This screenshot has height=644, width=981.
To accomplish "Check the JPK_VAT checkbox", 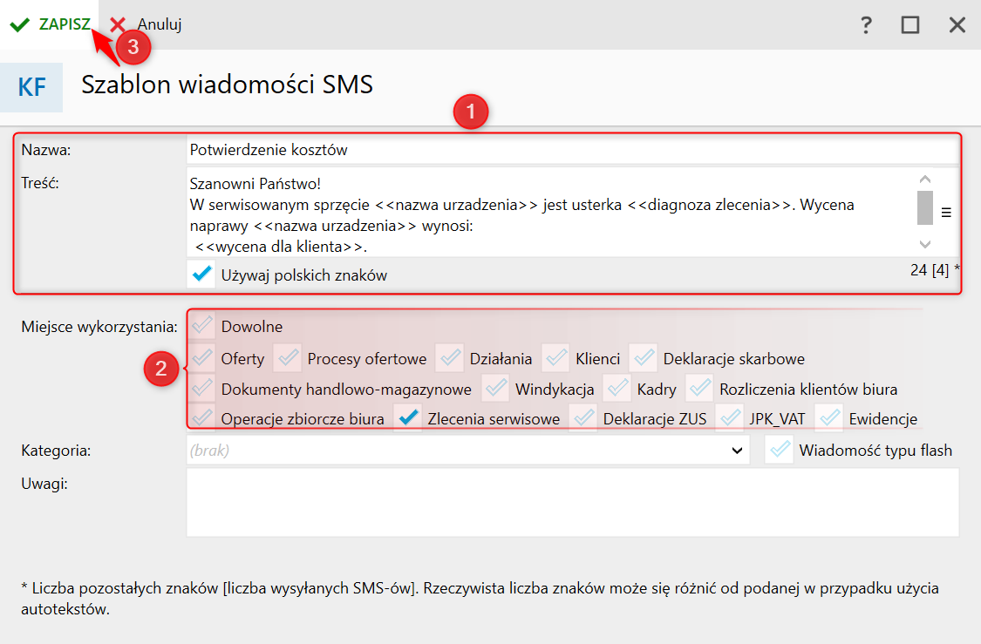I will 730,417.
